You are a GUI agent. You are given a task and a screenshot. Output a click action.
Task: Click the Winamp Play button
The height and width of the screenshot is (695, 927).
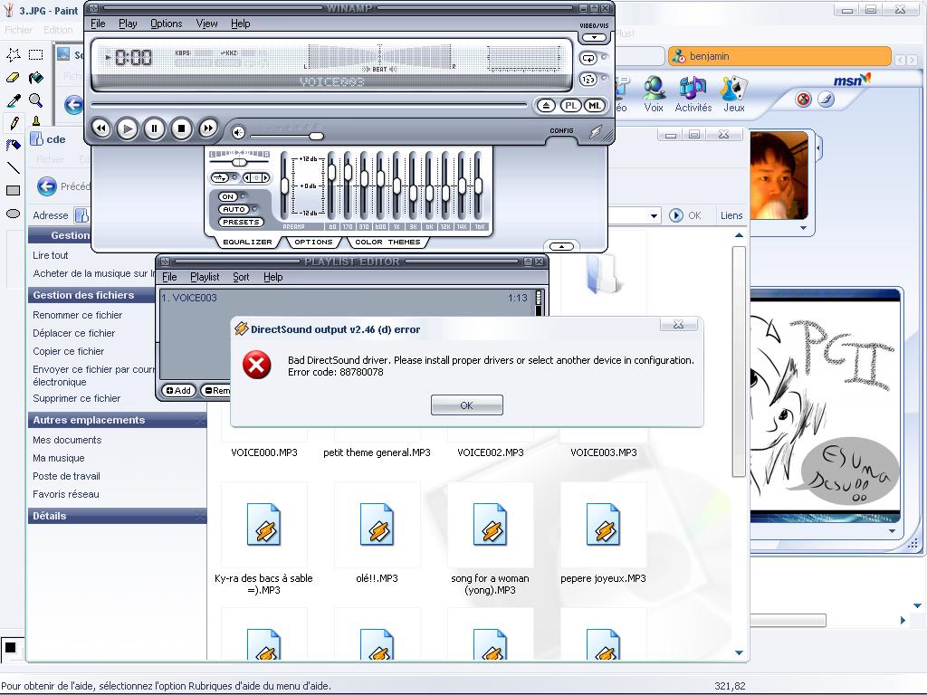point(128,129)
